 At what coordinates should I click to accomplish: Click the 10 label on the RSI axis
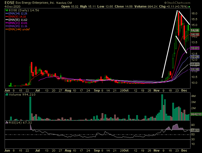pos(193,144)
